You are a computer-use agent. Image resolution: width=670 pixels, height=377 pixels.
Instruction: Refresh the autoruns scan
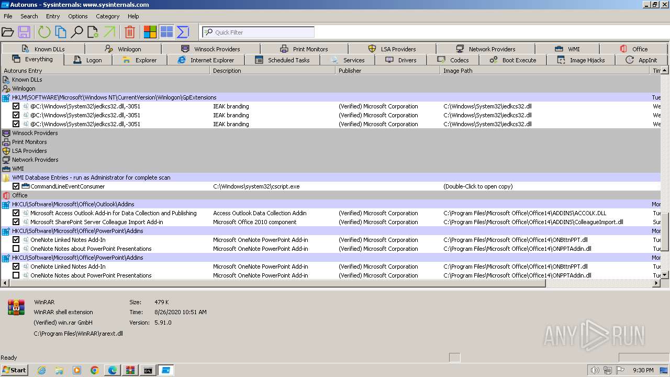[x=44, y=32]
